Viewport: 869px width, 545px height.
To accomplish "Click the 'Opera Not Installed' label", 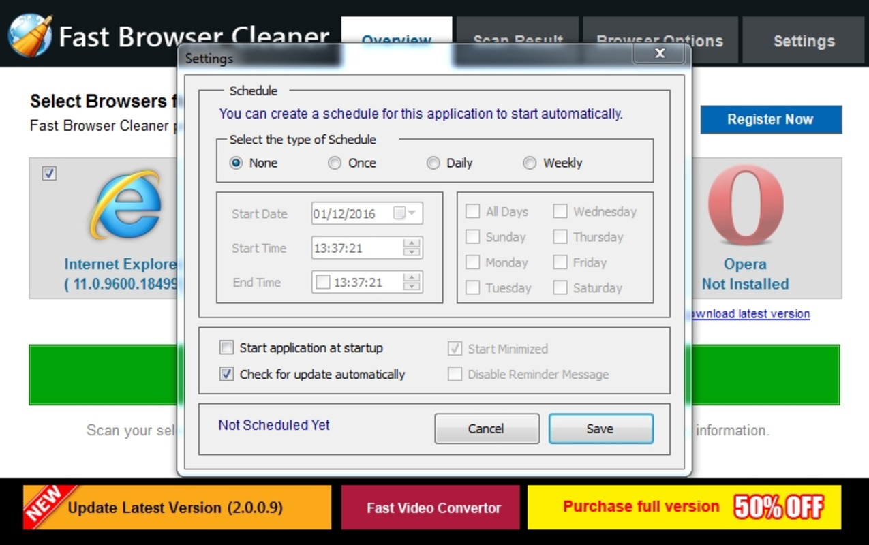I will (745, 275).
